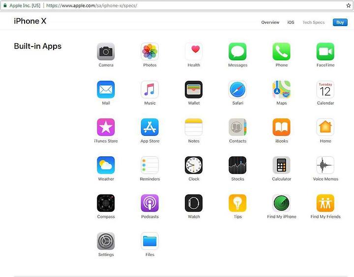Image resolution: width=354 pixels, height=277 pixels.
Task: Click the "Podcasts" label text
Action: 149,217
